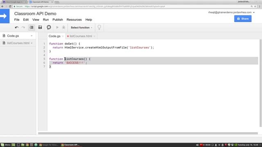
Task: Click the closing brace on line 7
Action: (50, 67)
